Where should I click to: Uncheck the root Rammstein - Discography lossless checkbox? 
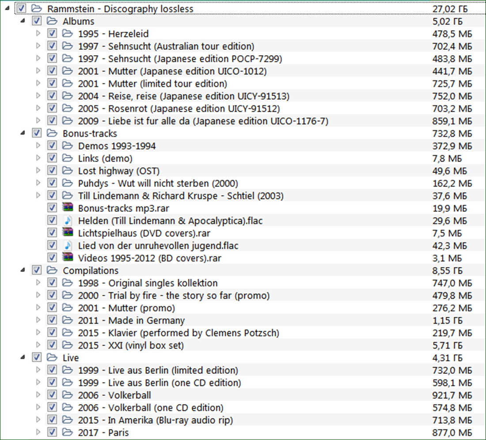coord(21,8)
